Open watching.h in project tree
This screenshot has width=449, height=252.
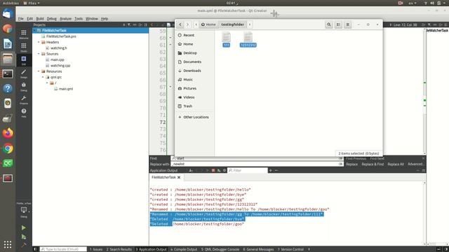58,48
